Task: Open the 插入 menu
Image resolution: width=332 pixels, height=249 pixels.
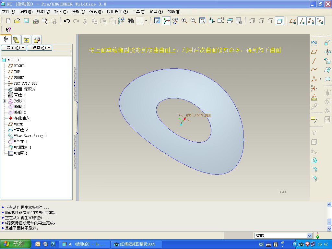Action: click(x=61, y=11)
